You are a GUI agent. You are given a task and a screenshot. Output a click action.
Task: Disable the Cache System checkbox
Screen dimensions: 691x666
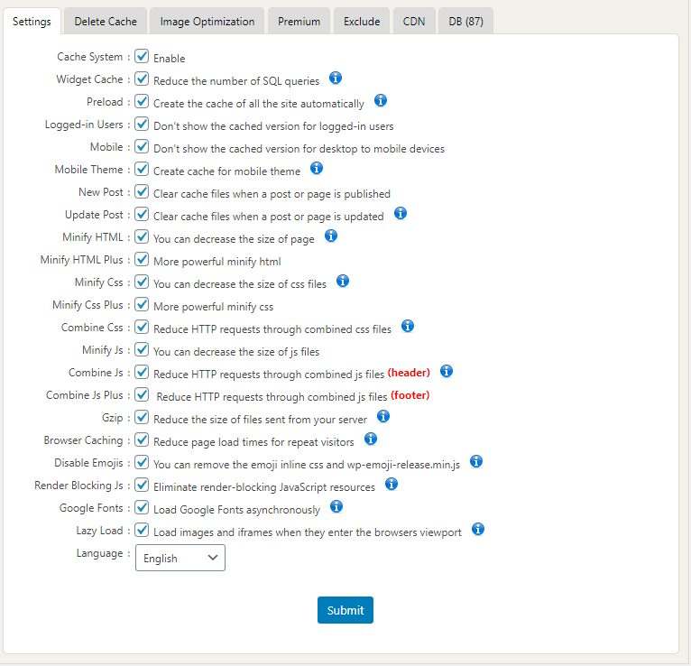point(143,57)
